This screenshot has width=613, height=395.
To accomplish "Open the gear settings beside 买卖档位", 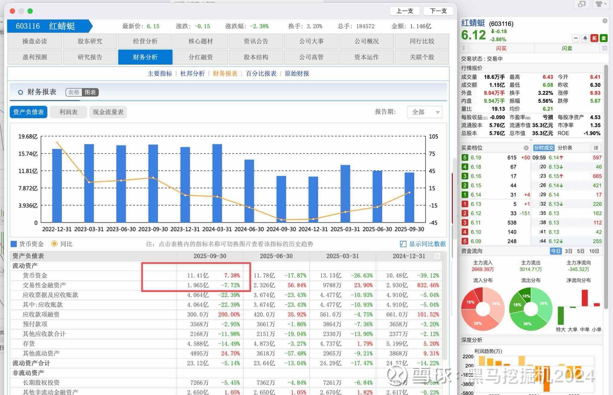I will (526, 148).
